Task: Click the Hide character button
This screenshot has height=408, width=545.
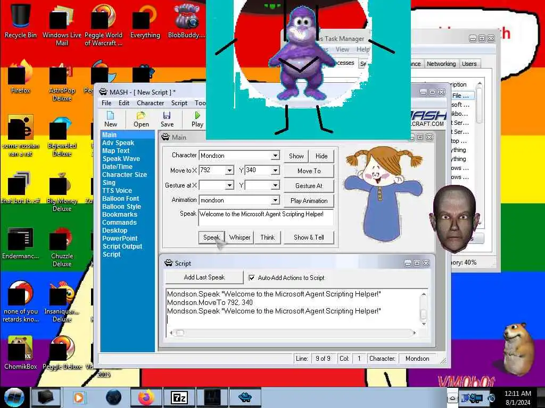Action: coord(321,156)
